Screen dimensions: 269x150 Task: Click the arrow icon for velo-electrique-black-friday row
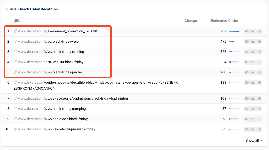(259, 129)
